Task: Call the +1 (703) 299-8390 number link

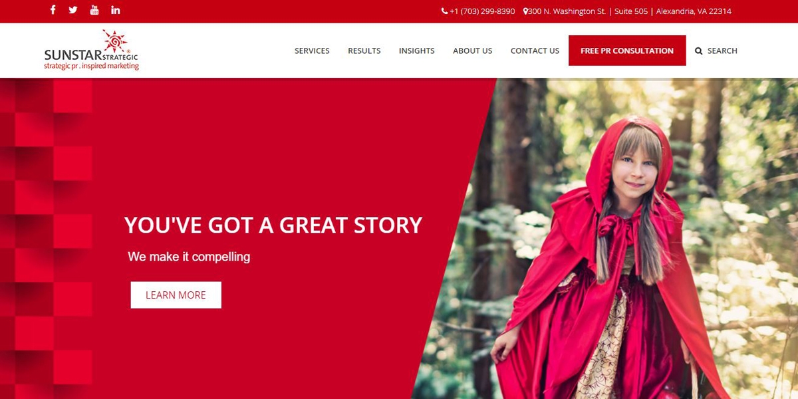Action: pos(482,11)
